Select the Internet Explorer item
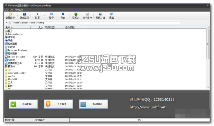 click(x=16, y=50)
